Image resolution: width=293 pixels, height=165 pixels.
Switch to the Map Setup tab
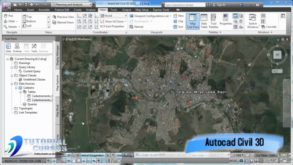pos(142,10)
